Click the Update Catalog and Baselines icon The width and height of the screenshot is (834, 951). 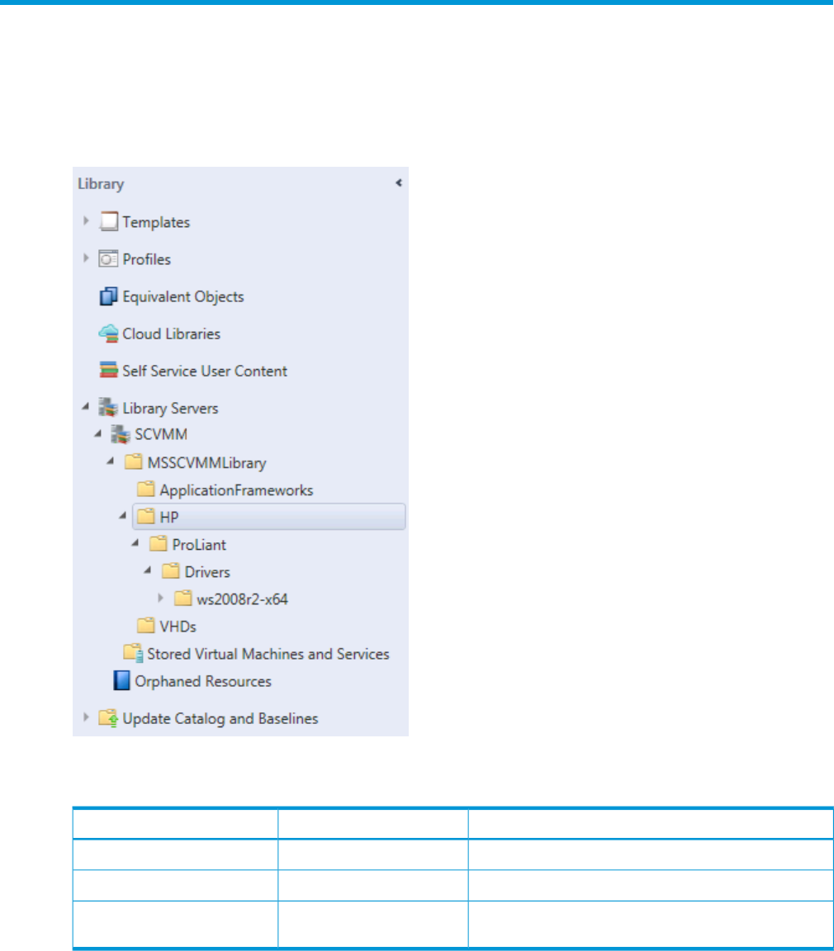pos(108,718)
